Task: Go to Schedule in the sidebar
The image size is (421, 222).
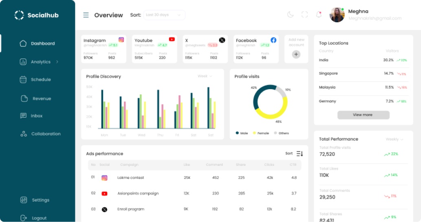Action: click(x=40, y=79)
